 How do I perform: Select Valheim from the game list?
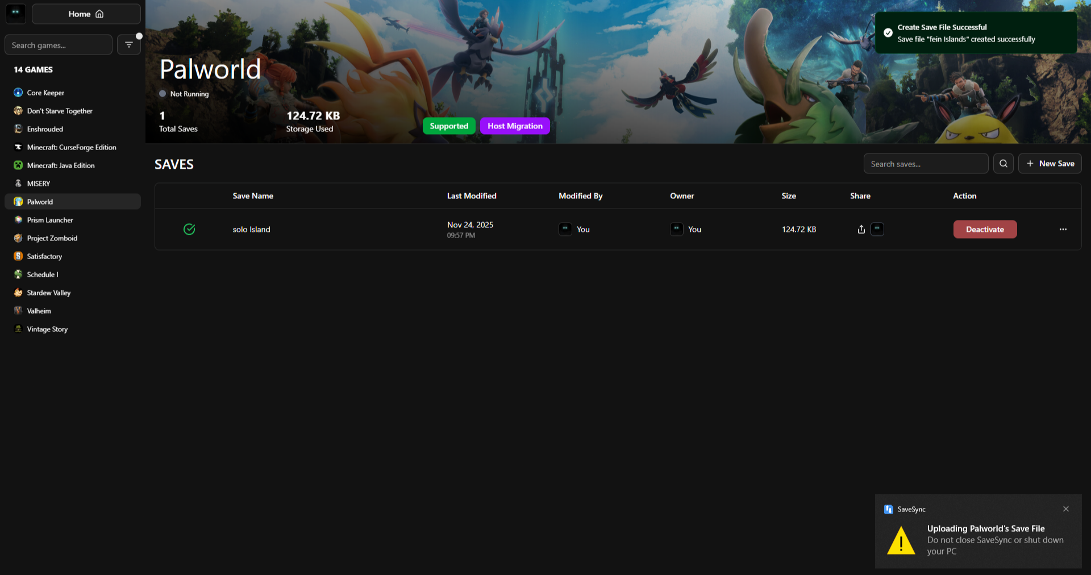click(x=73, y=311)
